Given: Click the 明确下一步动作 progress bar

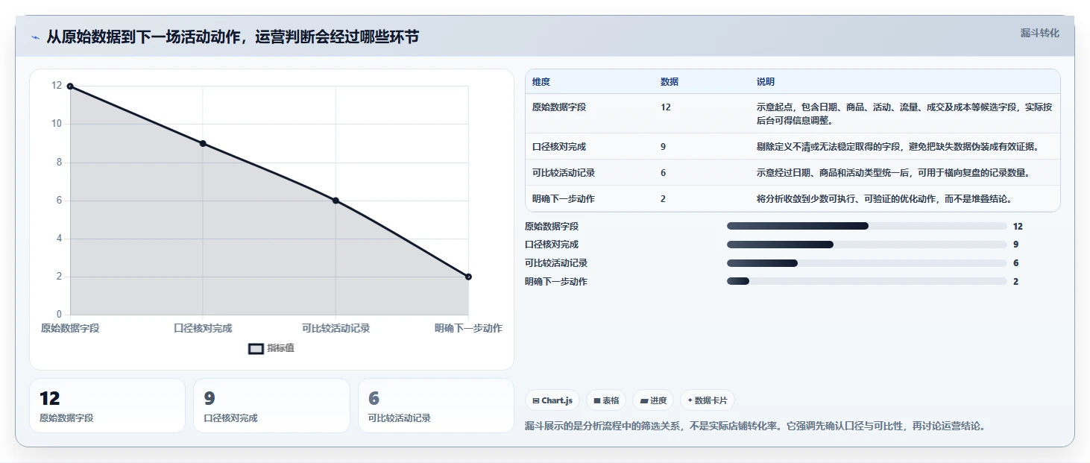Looking at the screenshot, I should (867, 282).
